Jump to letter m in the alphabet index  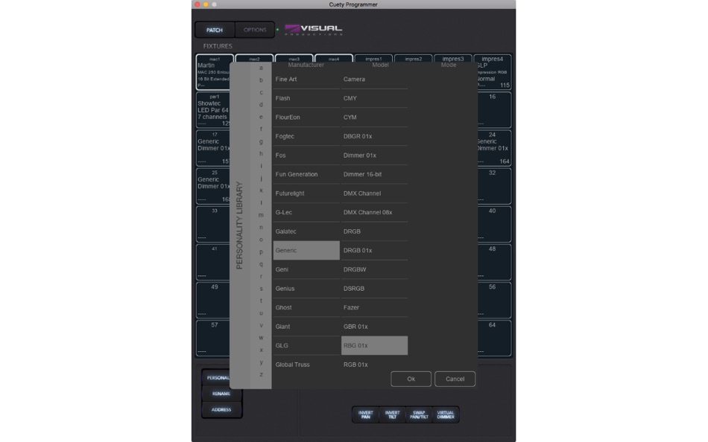point(261,215)
